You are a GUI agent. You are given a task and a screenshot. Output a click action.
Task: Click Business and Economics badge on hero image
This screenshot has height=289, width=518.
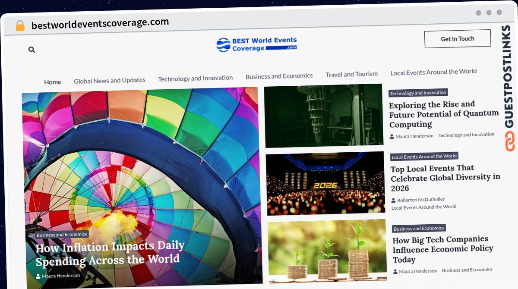coord(62,235)
